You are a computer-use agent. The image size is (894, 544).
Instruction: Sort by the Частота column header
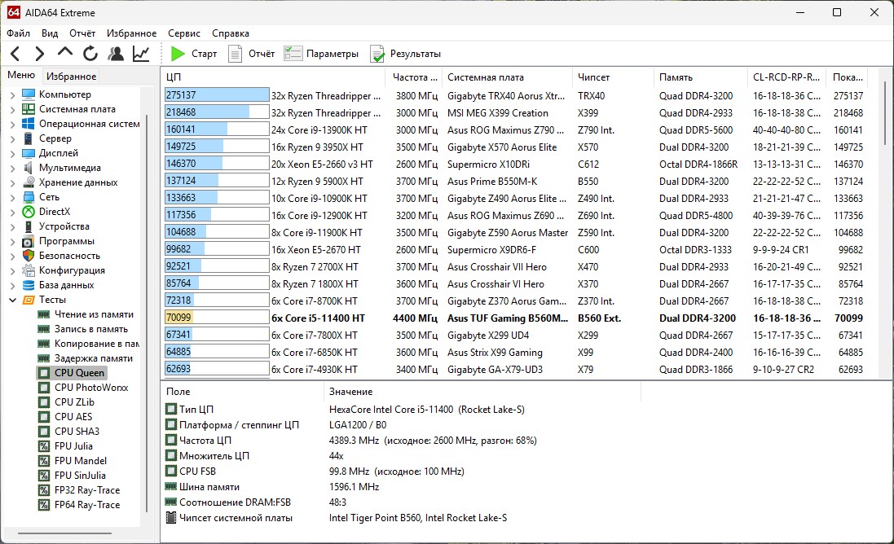pyautogui.click(x=413, y=77)
